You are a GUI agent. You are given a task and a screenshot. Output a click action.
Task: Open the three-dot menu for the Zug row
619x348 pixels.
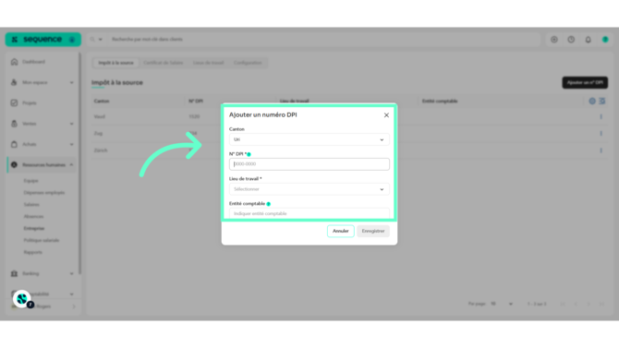[x=601, y=134]
